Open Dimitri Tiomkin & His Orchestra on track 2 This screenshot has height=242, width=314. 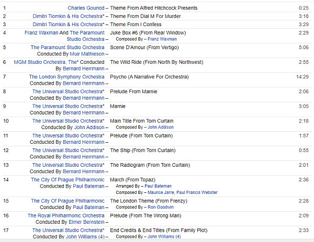click(68, 16)
